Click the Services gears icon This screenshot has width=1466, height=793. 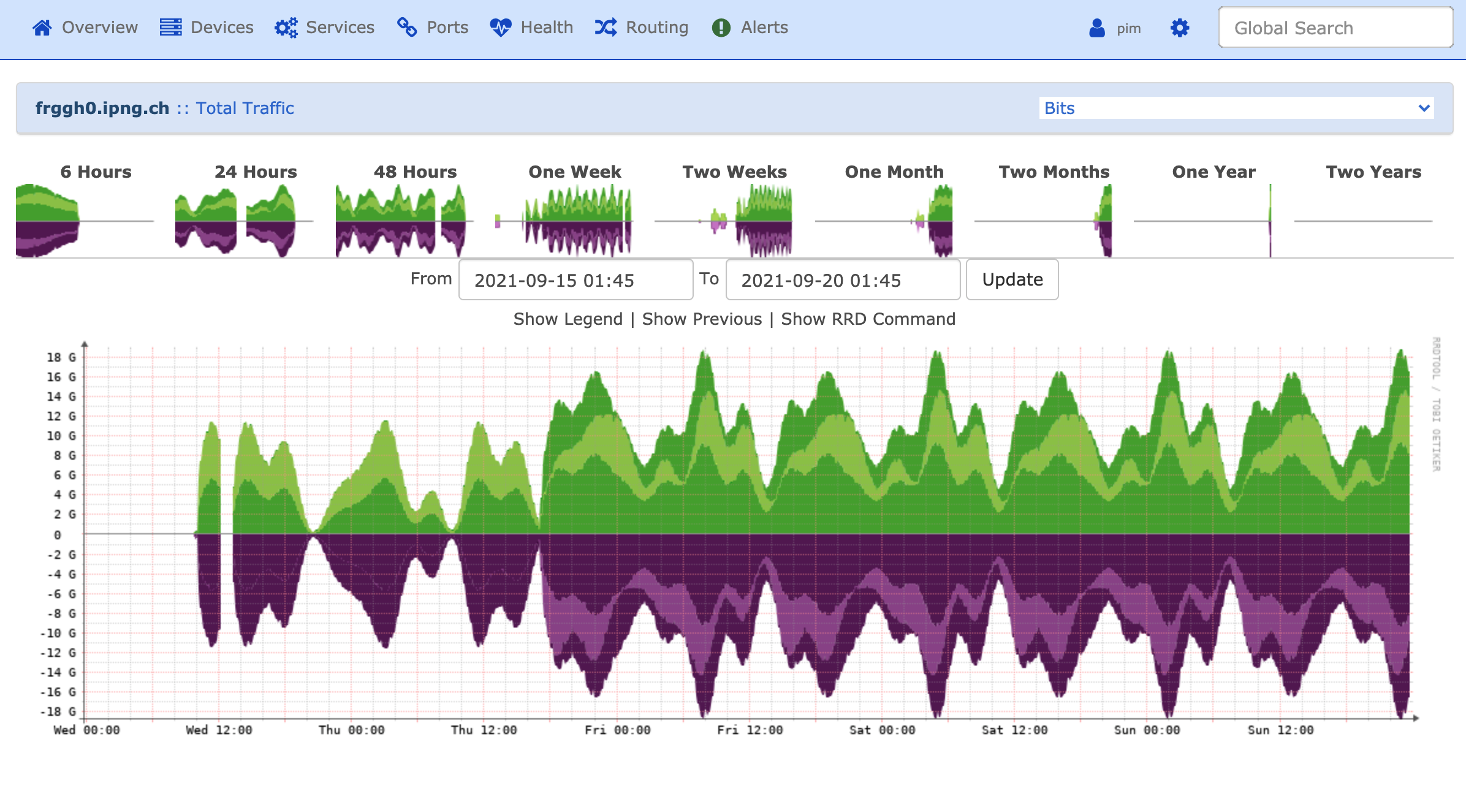point(286,28)
